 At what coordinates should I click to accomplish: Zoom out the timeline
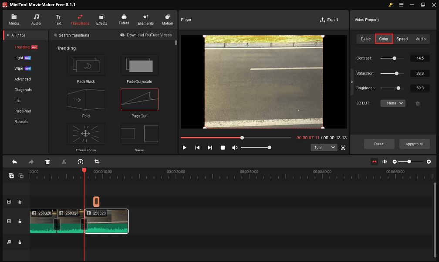pos(395,161)
